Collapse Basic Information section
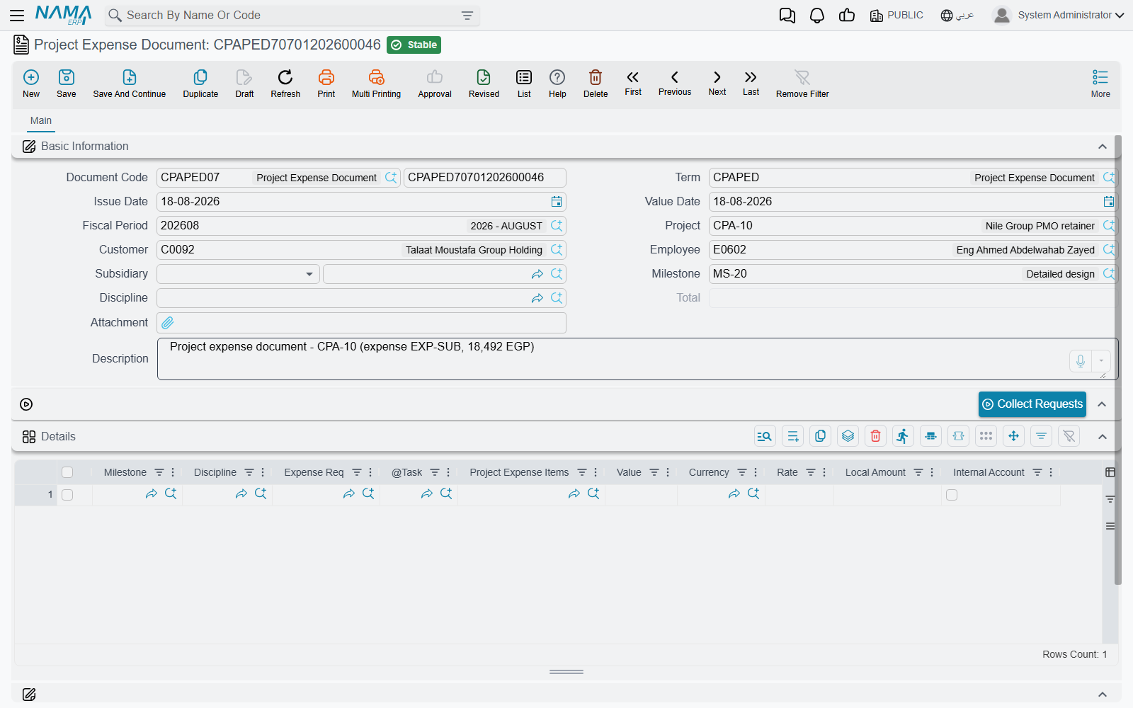The width and height of the screenshot is (1133, 708). point(1103,147)
